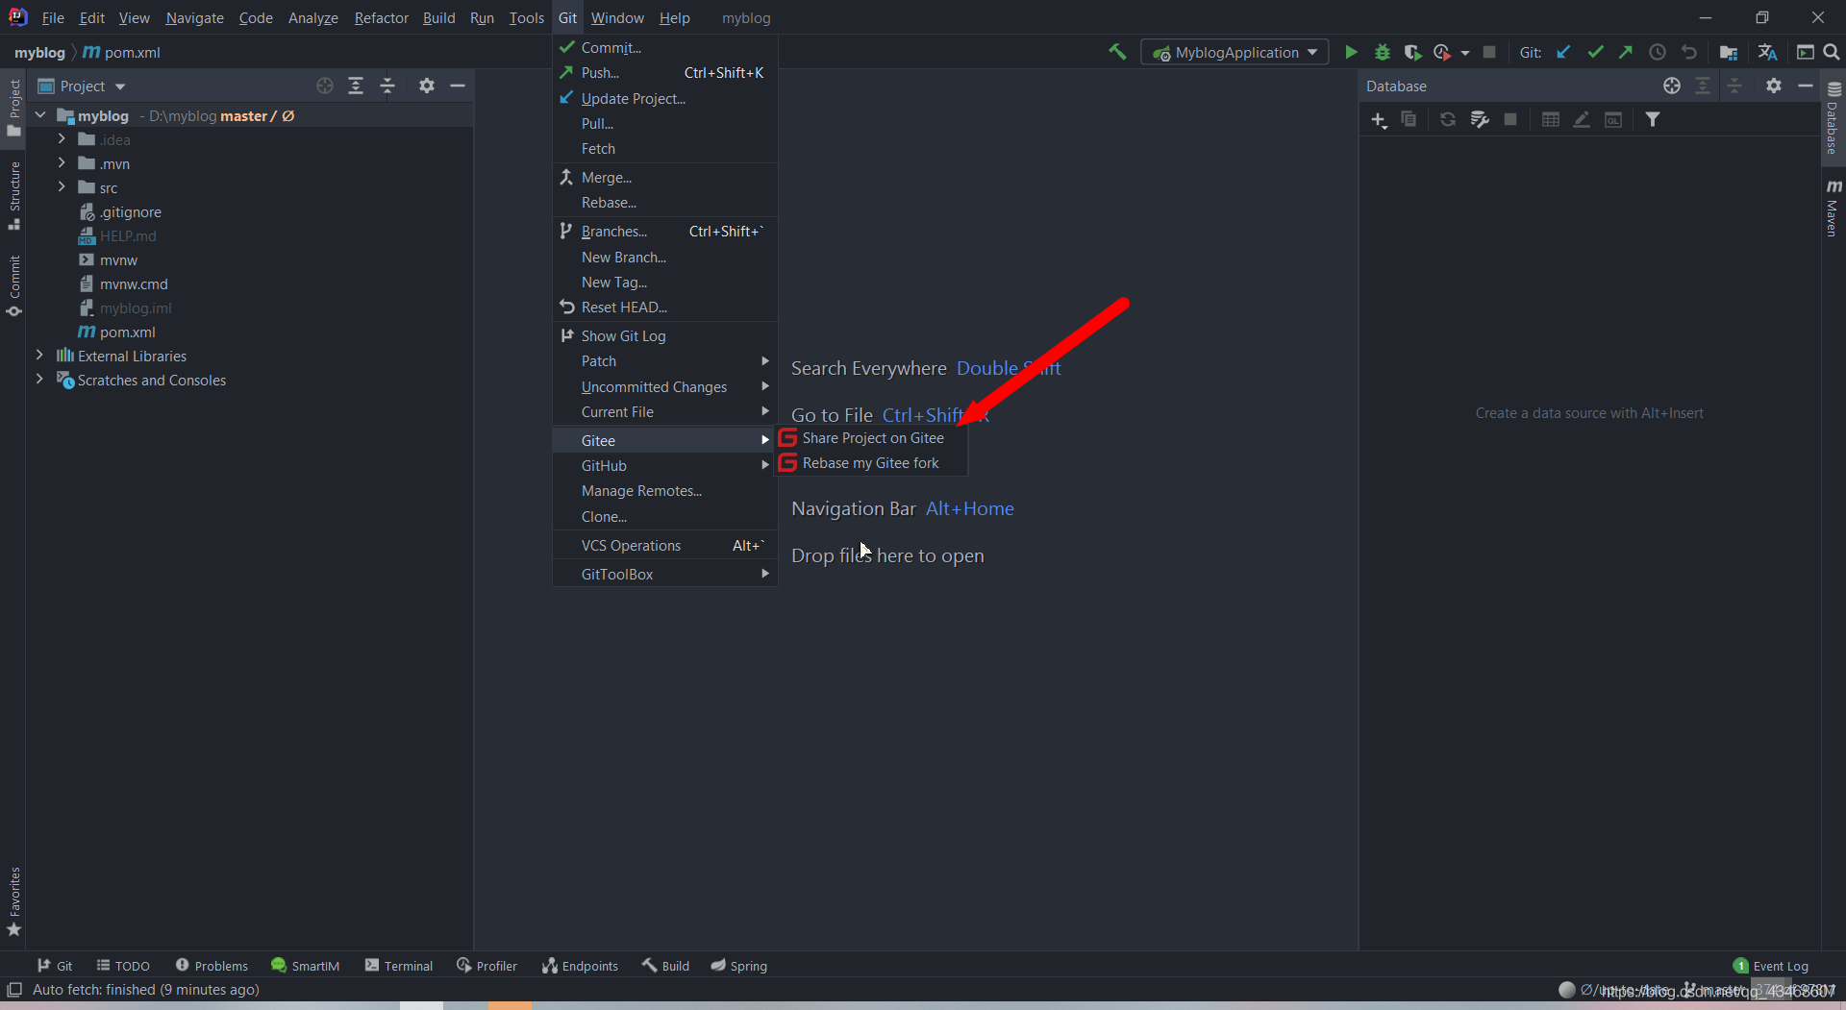1846x1010 pixels.
Task: Expand all in Project panel
Action: (x=356, y=86)
